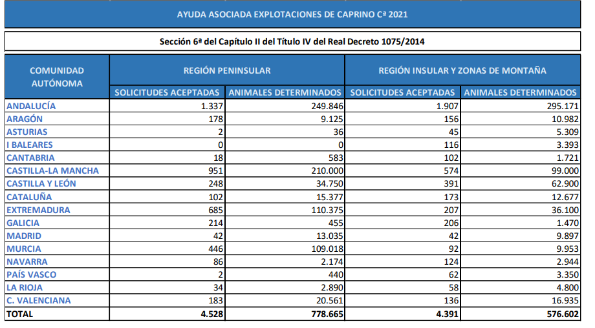This screenshot has width=595, height=328.
Task: Click La Rioja's value 2.890
Action: 332,287
